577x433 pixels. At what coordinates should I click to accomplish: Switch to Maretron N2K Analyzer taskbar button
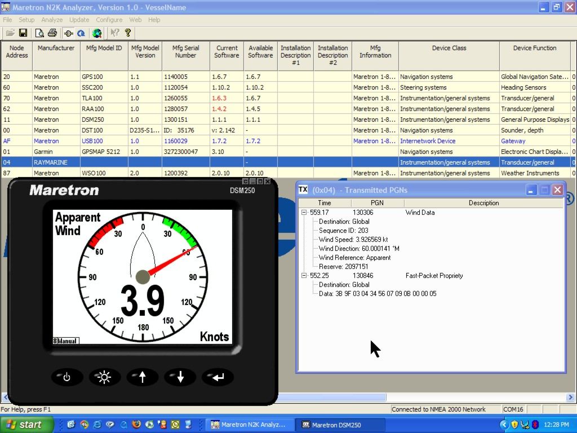point(250,425)
